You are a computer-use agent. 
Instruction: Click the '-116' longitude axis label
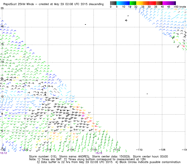71,150
